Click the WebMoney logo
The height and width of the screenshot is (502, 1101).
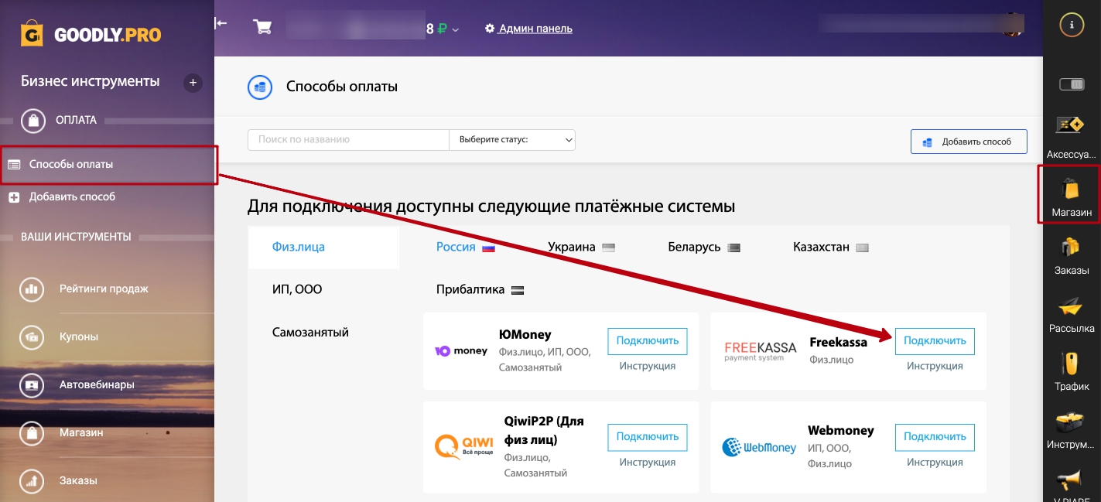759,447
